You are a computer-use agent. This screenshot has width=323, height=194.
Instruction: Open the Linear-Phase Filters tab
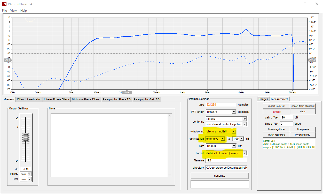(x=57, y=99)
